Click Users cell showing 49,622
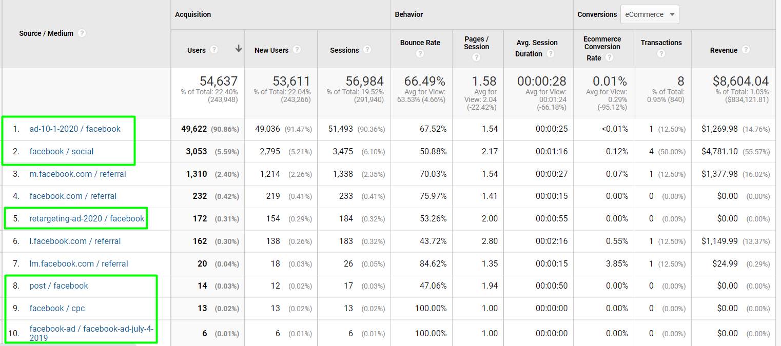This screenshot has height=346, width=781. click(194, 129)
